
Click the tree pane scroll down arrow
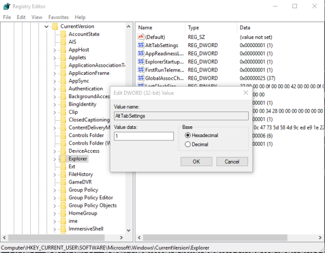point(128,230)
